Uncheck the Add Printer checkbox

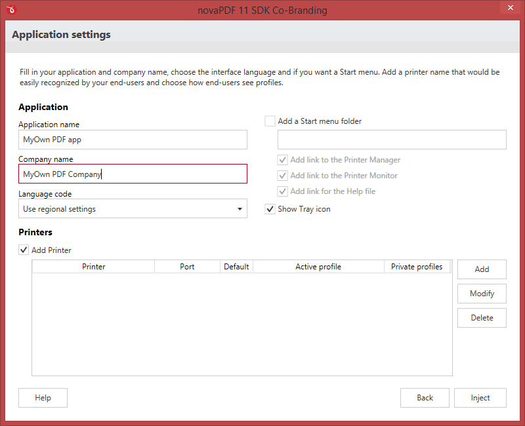coord(24,250)
